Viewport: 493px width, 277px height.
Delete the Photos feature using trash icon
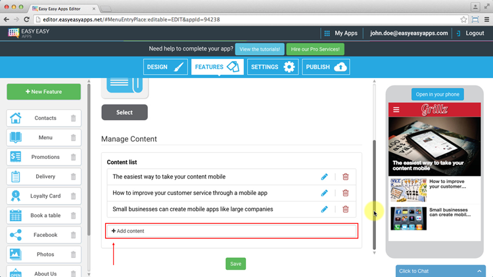click(74, 255)
